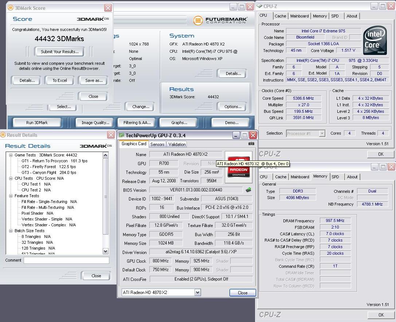Collapse the Game Tests tree node

coord(11,155)
